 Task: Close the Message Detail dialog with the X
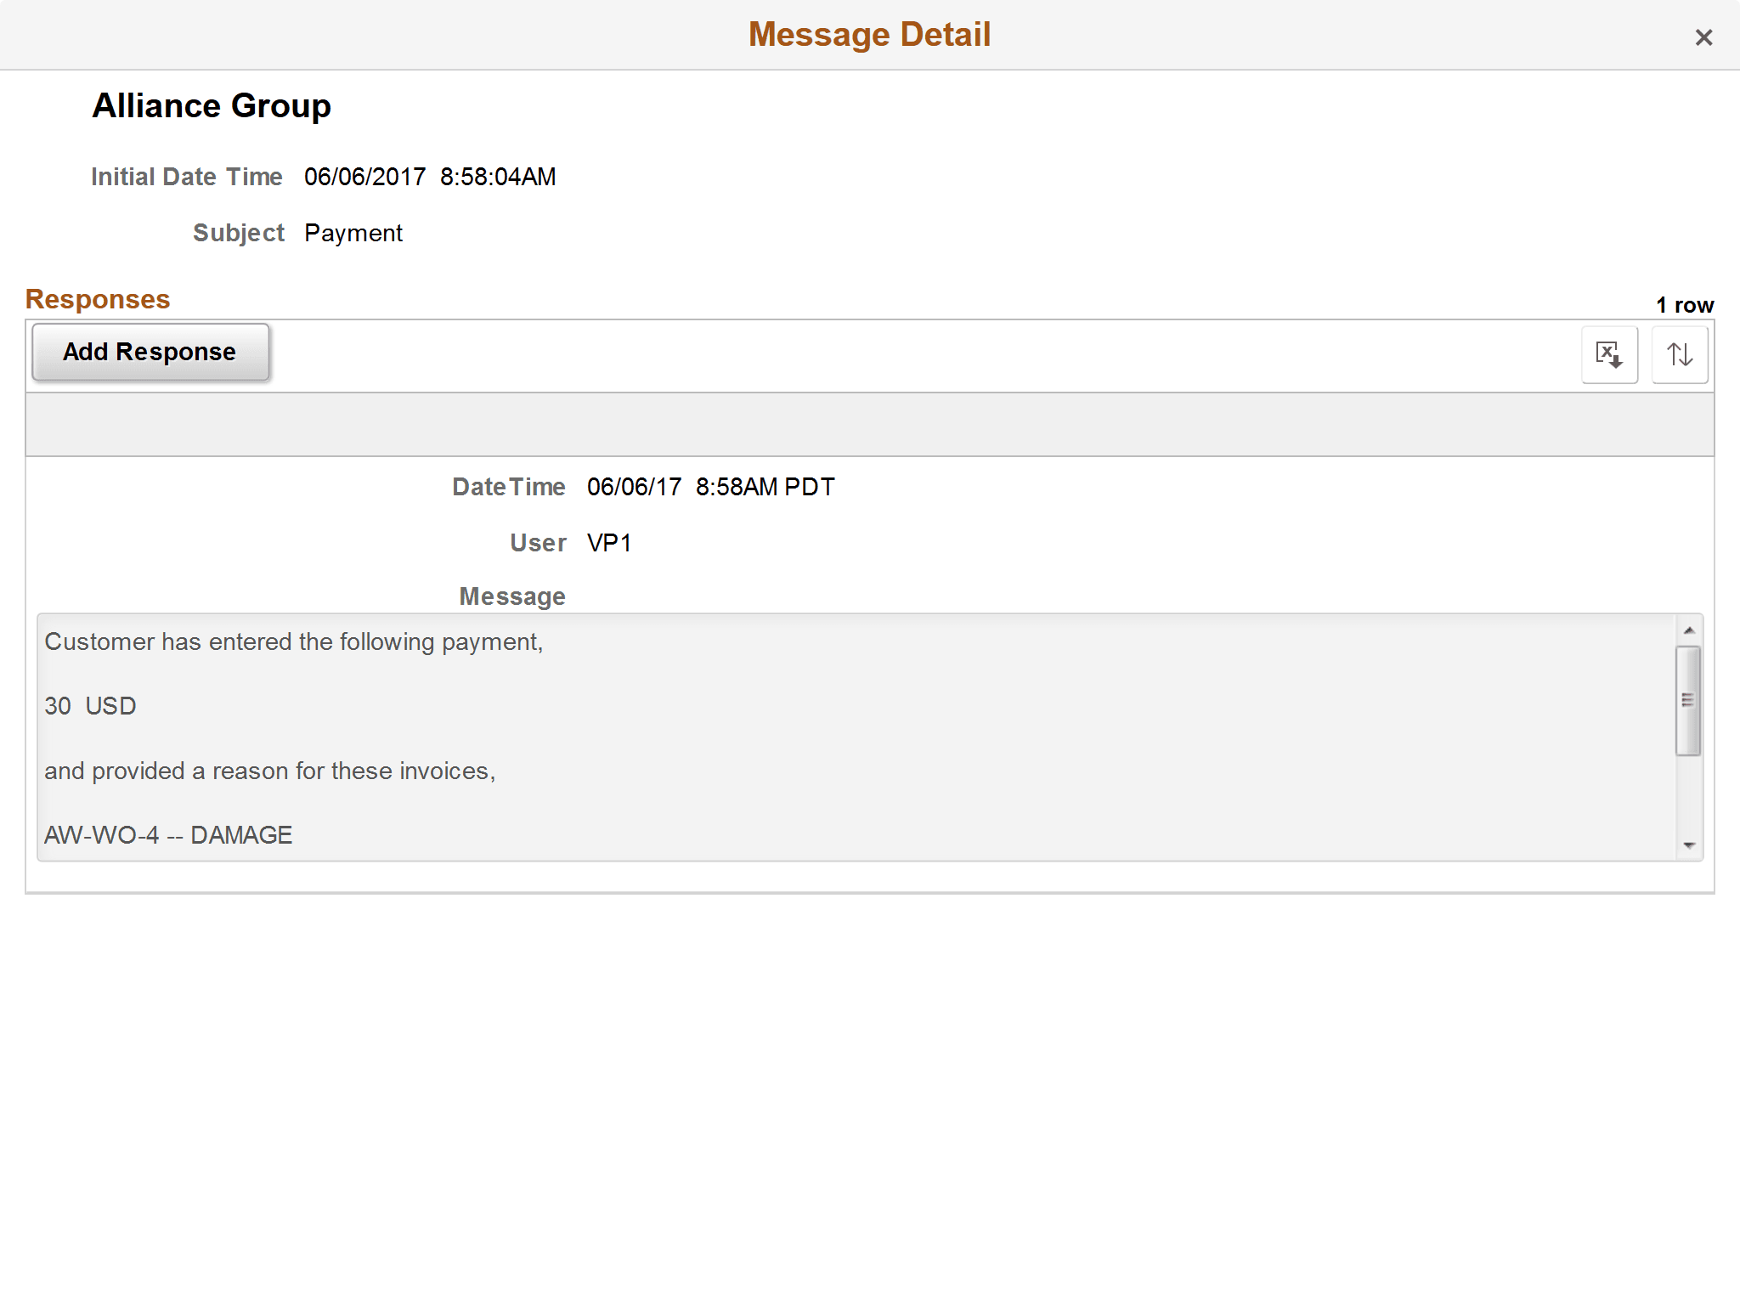(1703, 37)
